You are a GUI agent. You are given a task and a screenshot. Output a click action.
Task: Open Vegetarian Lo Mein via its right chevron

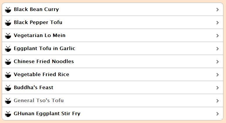pos(217,36)
